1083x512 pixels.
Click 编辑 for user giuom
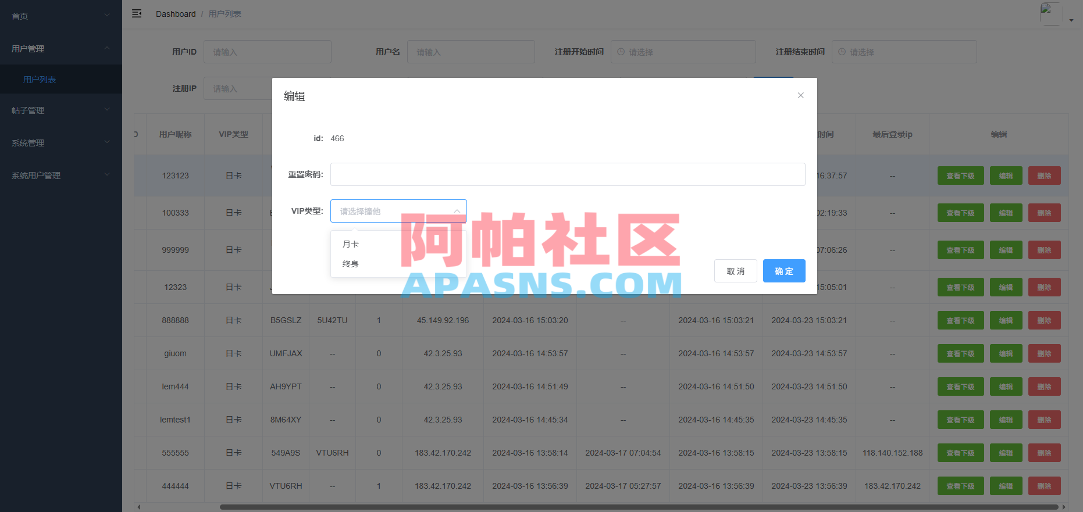[1006, 353]
